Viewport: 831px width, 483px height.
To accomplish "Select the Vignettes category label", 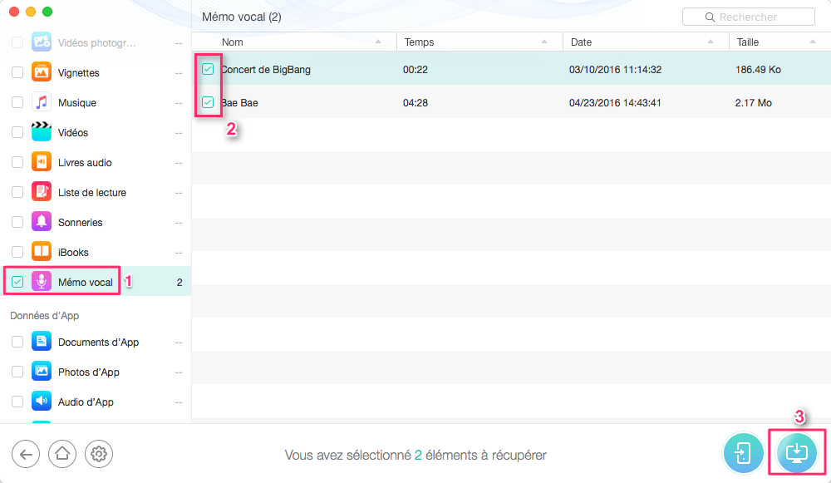I will point(78,72).
